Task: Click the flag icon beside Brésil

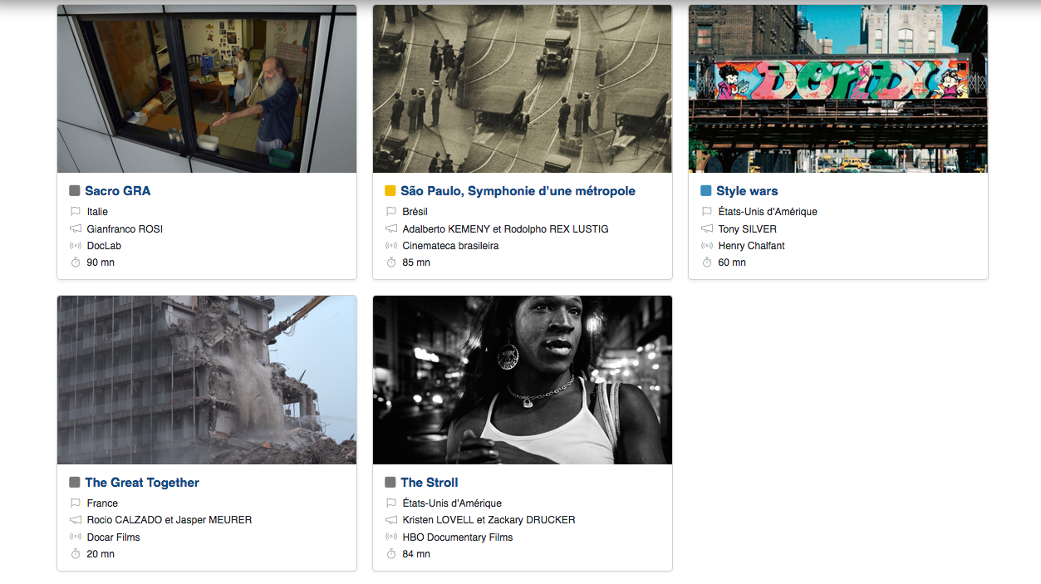Action: [x=391, y=212]
